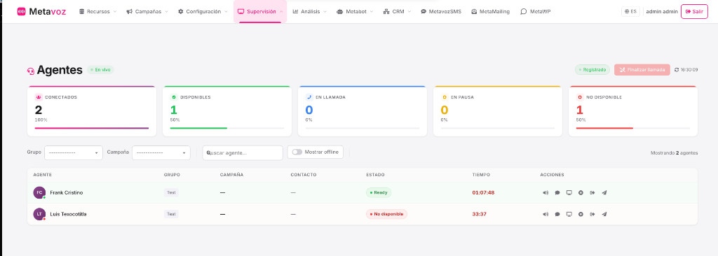Screen dimensions: 718x256
Task: Click Test group badge in Frank's row
Action: (171, 192)
